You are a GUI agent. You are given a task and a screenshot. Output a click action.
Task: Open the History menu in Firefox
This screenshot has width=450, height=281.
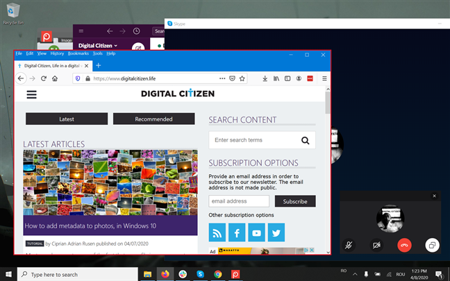[57, 53]
